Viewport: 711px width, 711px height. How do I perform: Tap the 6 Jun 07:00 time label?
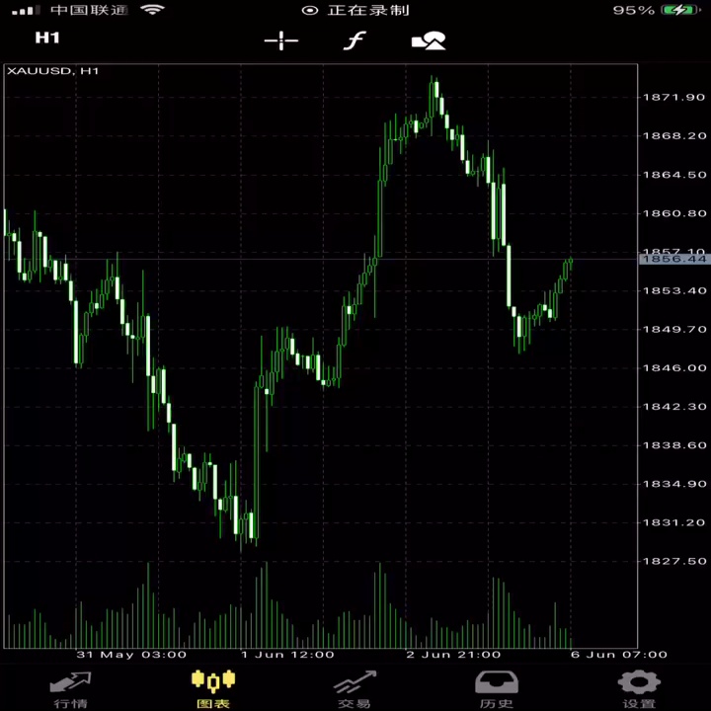point(619,655)
